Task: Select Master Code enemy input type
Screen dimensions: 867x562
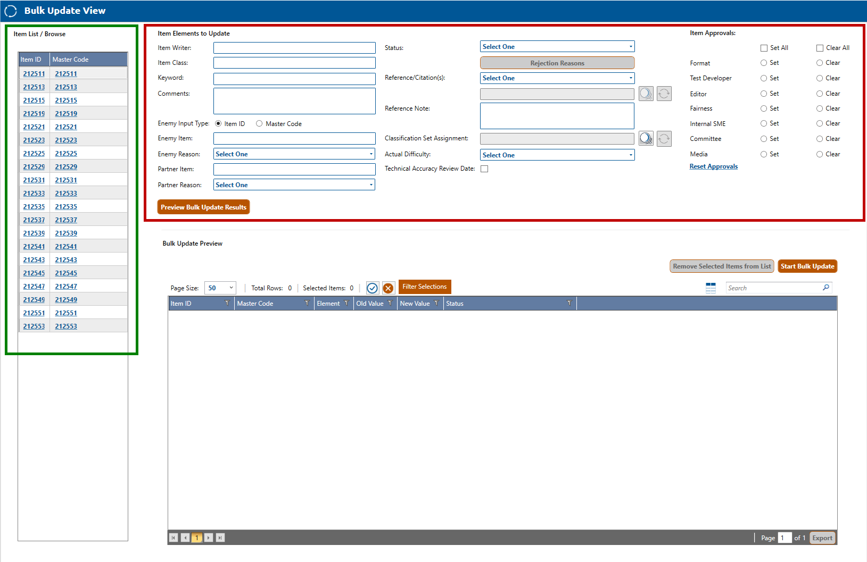Action: click(x=259, y=124)
